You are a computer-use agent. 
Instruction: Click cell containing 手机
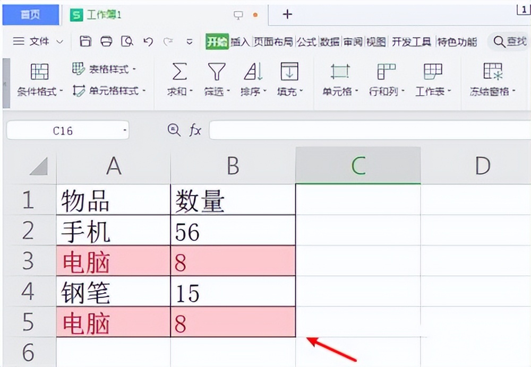pos(114,230)
